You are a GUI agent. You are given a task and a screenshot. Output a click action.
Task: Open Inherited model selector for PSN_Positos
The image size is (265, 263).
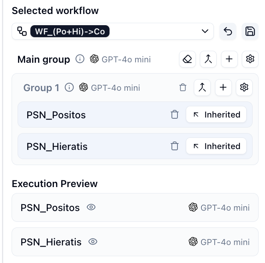pyautogui.click(x=216, y=115)
